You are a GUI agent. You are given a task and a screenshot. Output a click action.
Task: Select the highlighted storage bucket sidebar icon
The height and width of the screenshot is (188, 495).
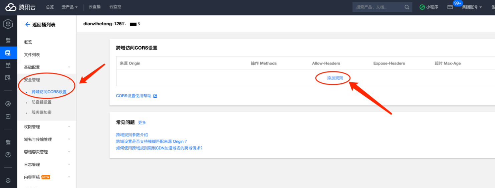8,53
